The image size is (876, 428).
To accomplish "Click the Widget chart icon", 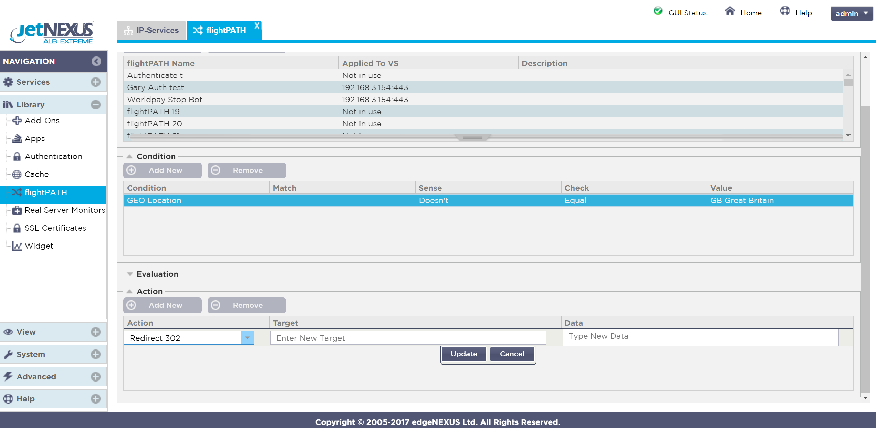I will coord(17,246).
